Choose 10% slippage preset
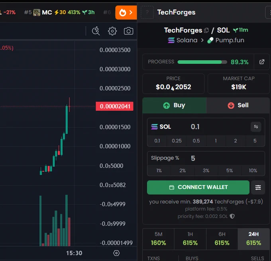The width and height of the screenshot is (271, 261). coord(253,170)
